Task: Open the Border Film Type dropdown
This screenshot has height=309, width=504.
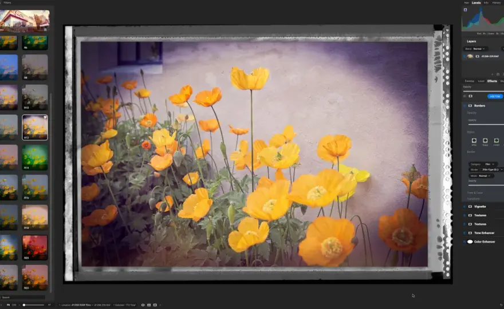Action: pos(486,169)
